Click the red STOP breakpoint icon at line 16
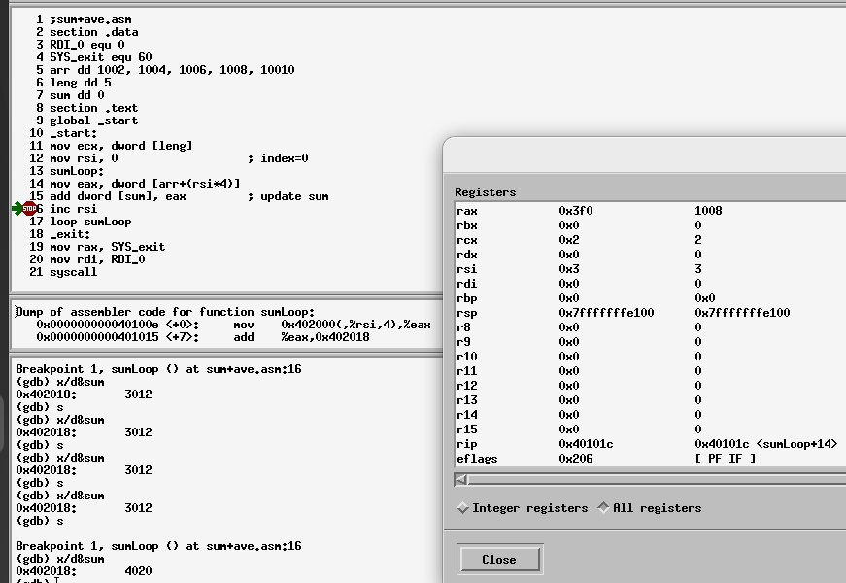The image size is (846, 583). point(30,208)
